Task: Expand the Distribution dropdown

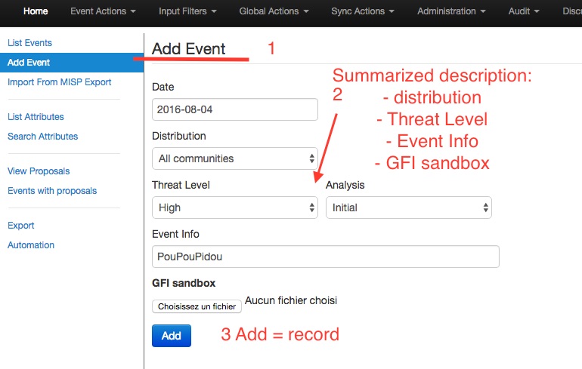Action: 234,158
